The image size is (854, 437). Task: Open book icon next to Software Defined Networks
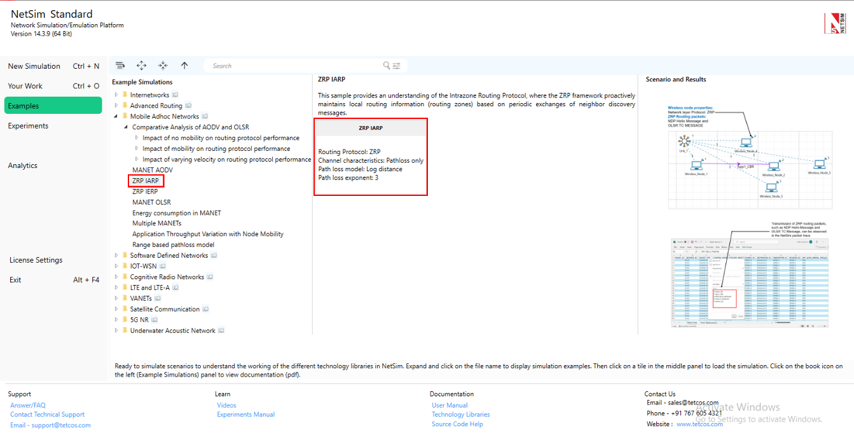(x=214, y=256)
